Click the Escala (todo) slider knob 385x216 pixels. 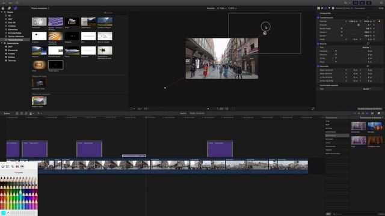pyautogui.click(x=342, y=28)
